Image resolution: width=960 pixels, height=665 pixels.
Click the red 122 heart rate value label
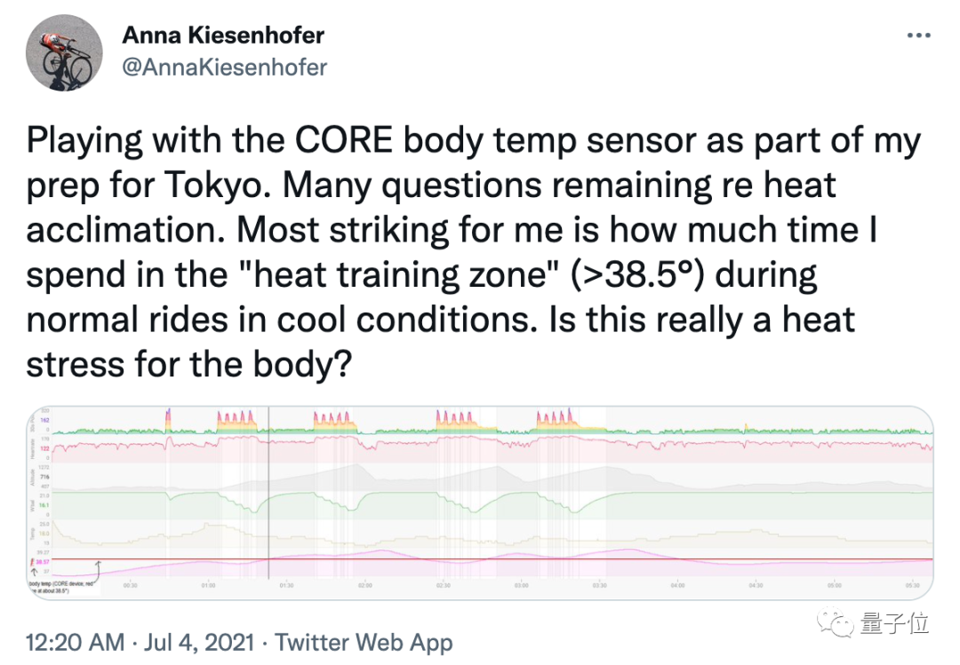pyautogui.click(x=43, y=450)
